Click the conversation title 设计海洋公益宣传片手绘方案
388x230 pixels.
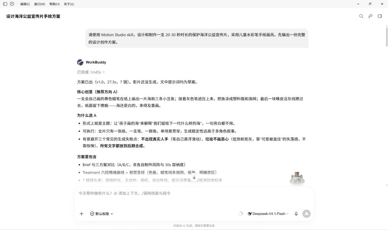pyautogui.click(x=33, y=16)
